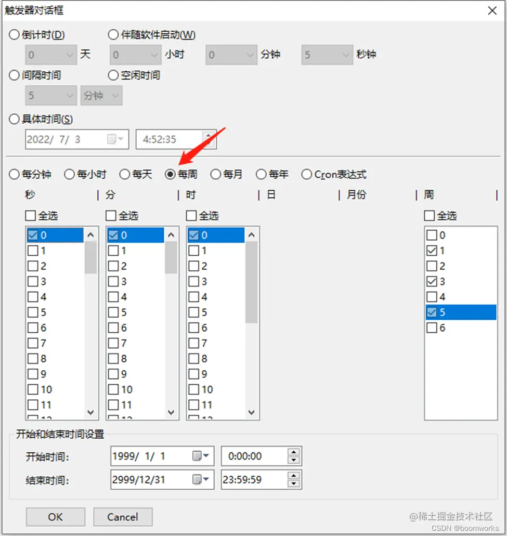Increase start time with up spinner
The image size is (507, 536).
pos(294,452)
